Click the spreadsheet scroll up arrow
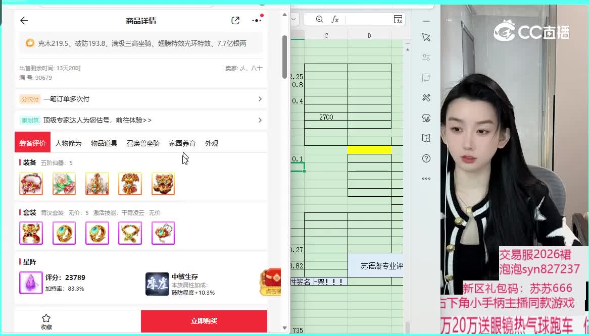Viewport: 589px width, 336px height. tap(408, 49)
